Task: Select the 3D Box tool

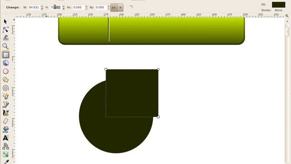Action: click(5, 63)
